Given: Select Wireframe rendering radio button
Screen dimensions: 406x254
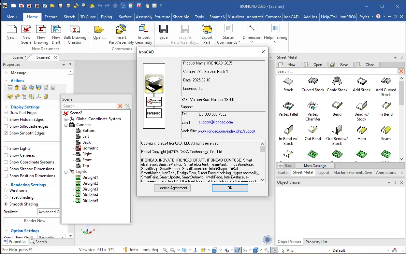Looking at the screenshot, I should tap(6, 190).
